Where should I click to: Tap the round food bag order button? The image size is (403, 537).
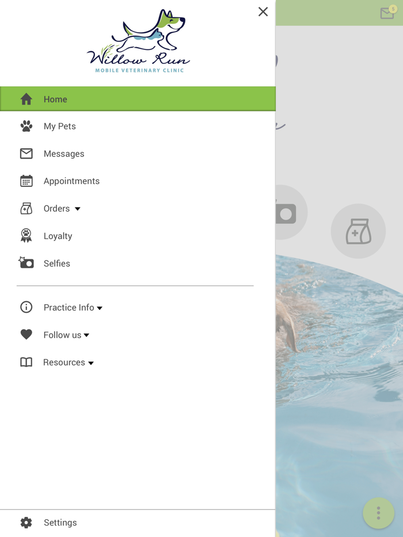[358, 231]
